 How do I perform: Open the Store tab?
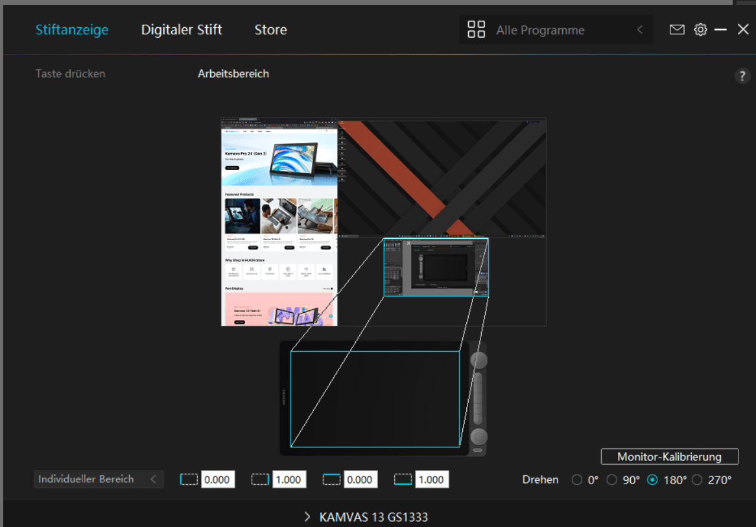coord(270,29)
